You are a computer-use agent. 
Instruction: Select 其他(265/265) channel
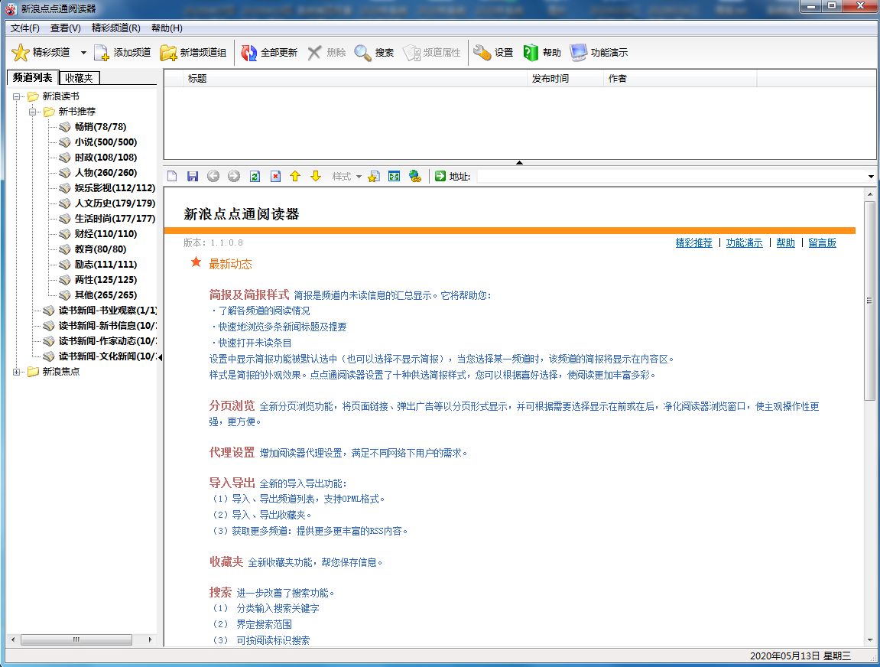[x=106, y=294]
